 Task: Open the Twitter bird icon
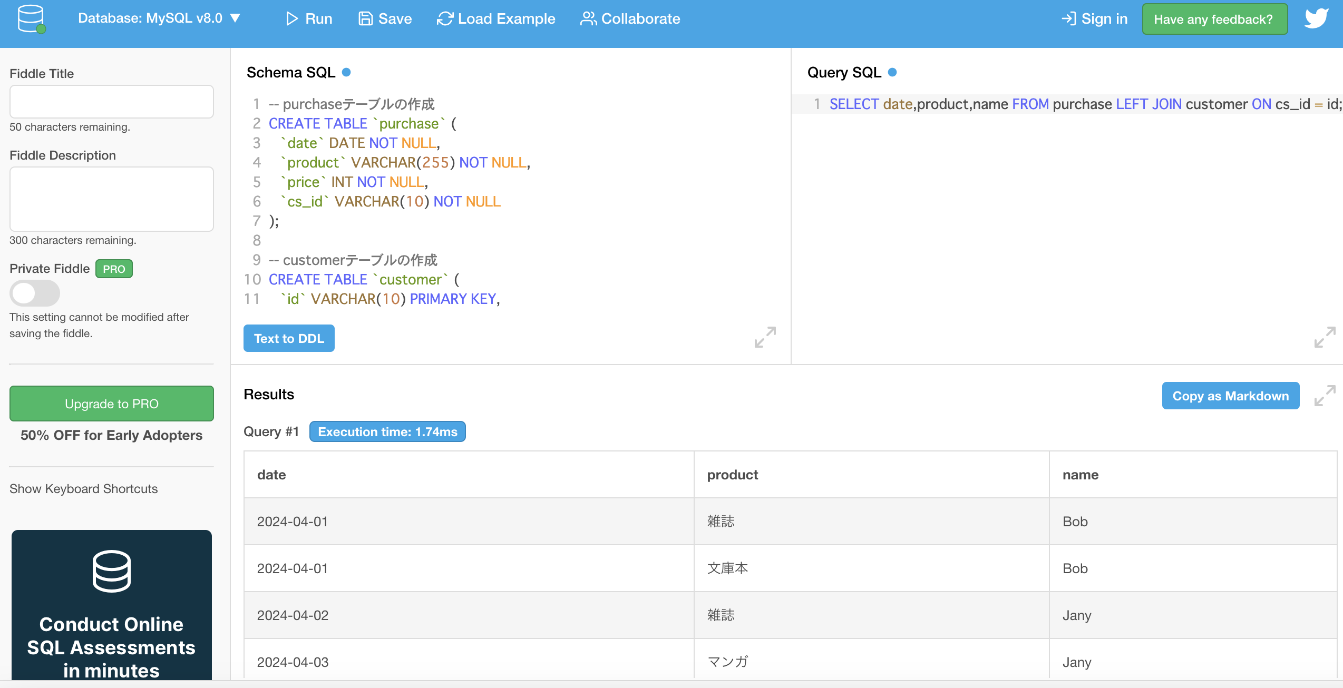1316,18
